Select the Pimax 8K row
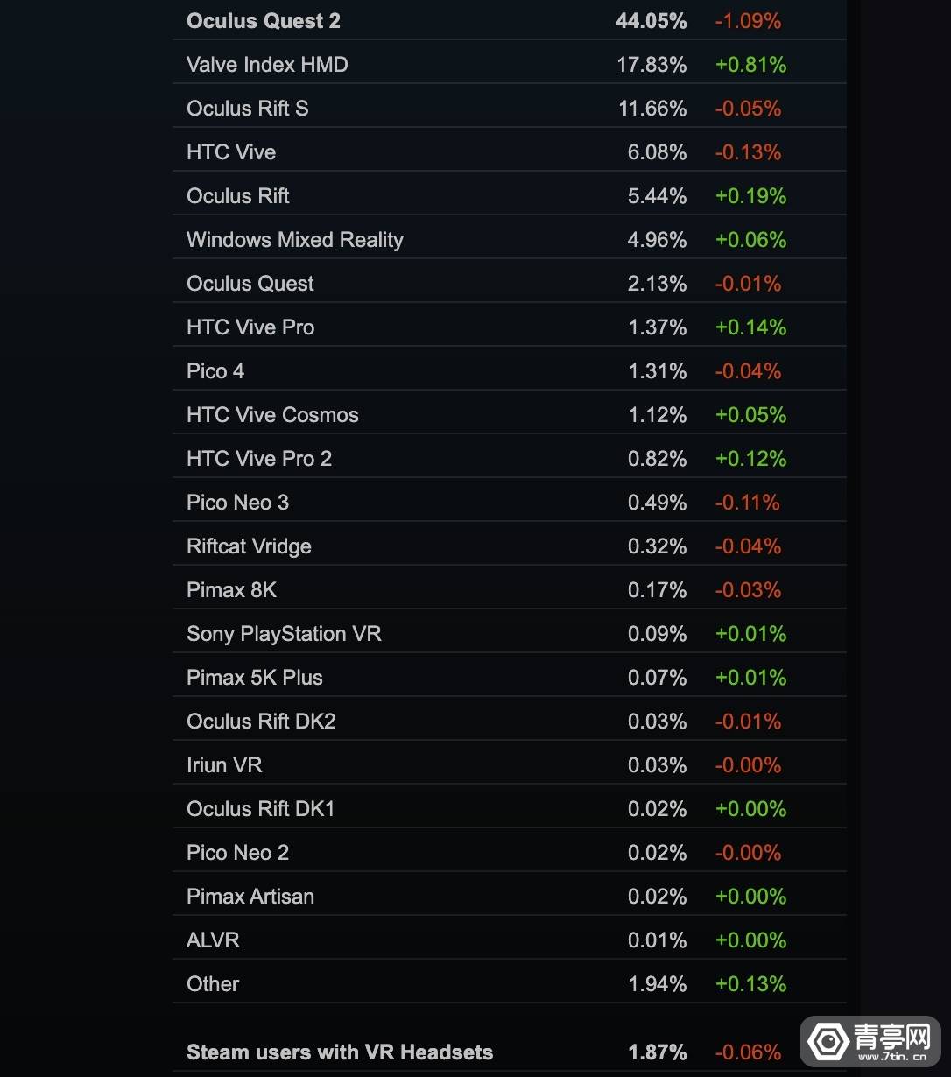Image resolution: width=951 pixels, height=1077 pixels. tap(231, 590)
